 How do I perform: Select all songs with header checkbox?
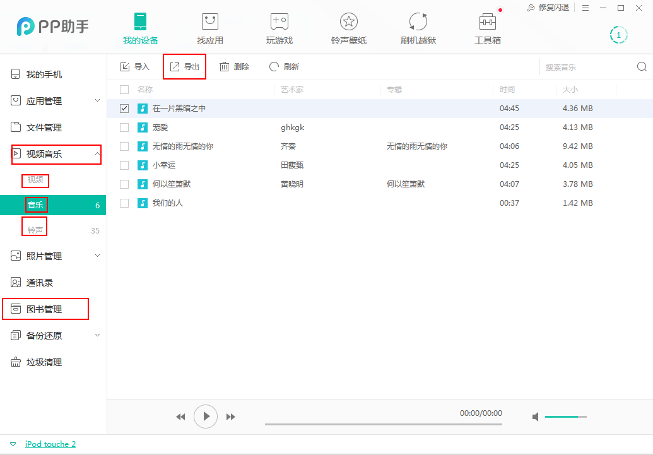click(x=124, y=89)
